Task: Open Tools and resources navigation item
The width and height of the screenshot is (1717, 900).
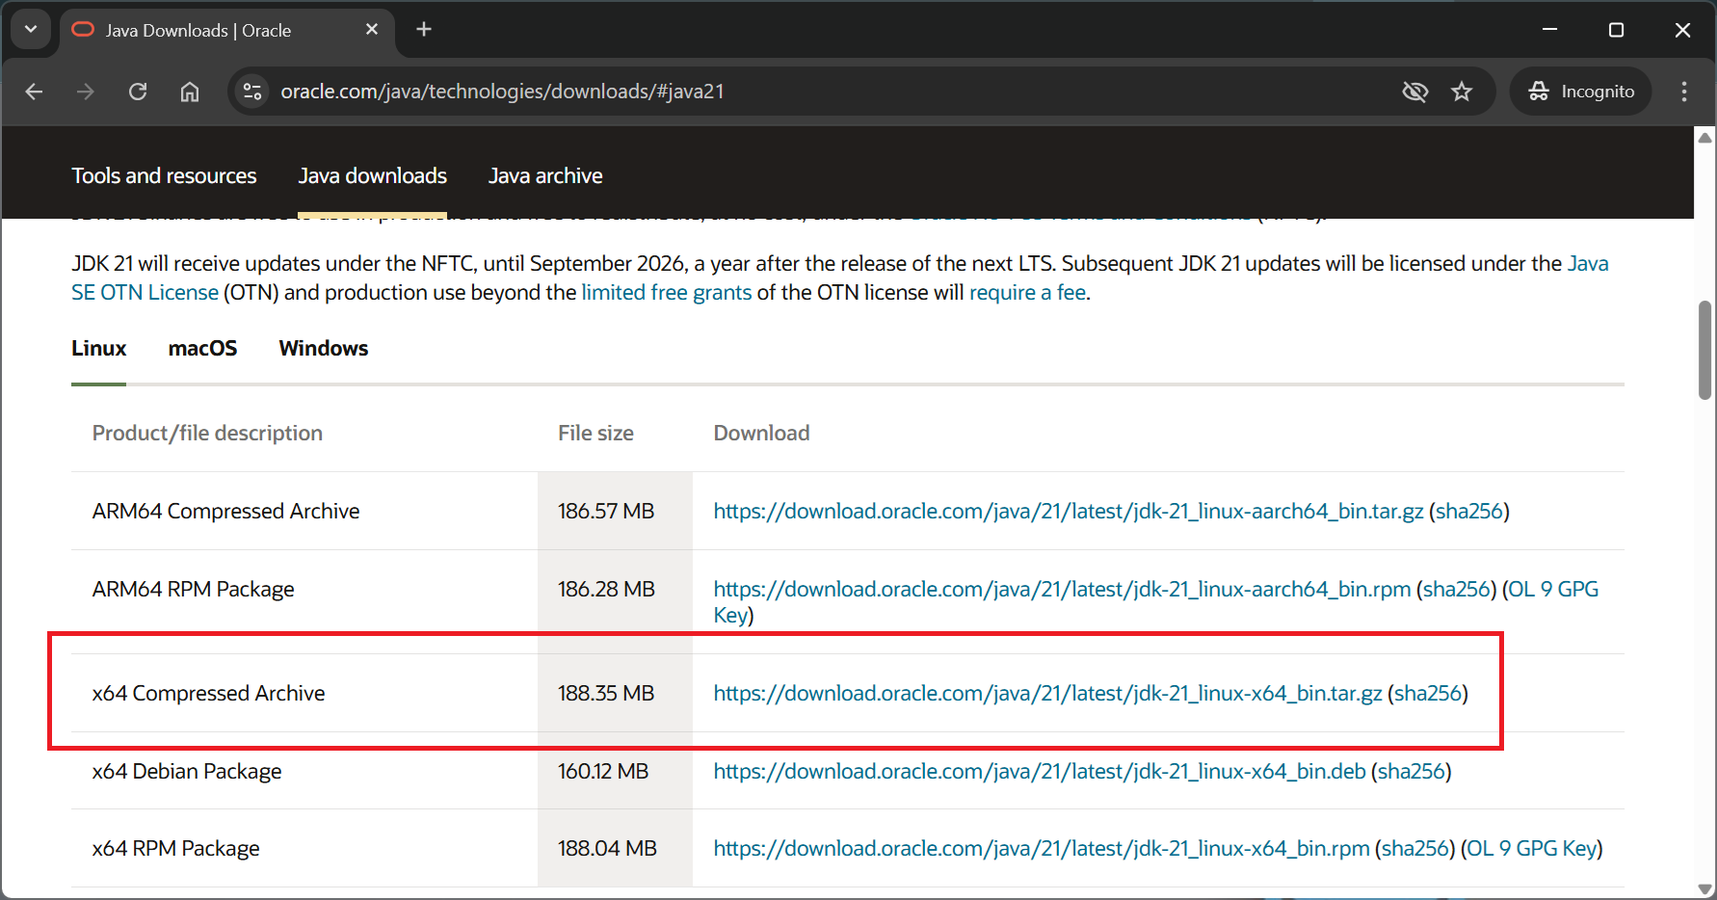Action: pyautogui.click(x=164, y=176)
